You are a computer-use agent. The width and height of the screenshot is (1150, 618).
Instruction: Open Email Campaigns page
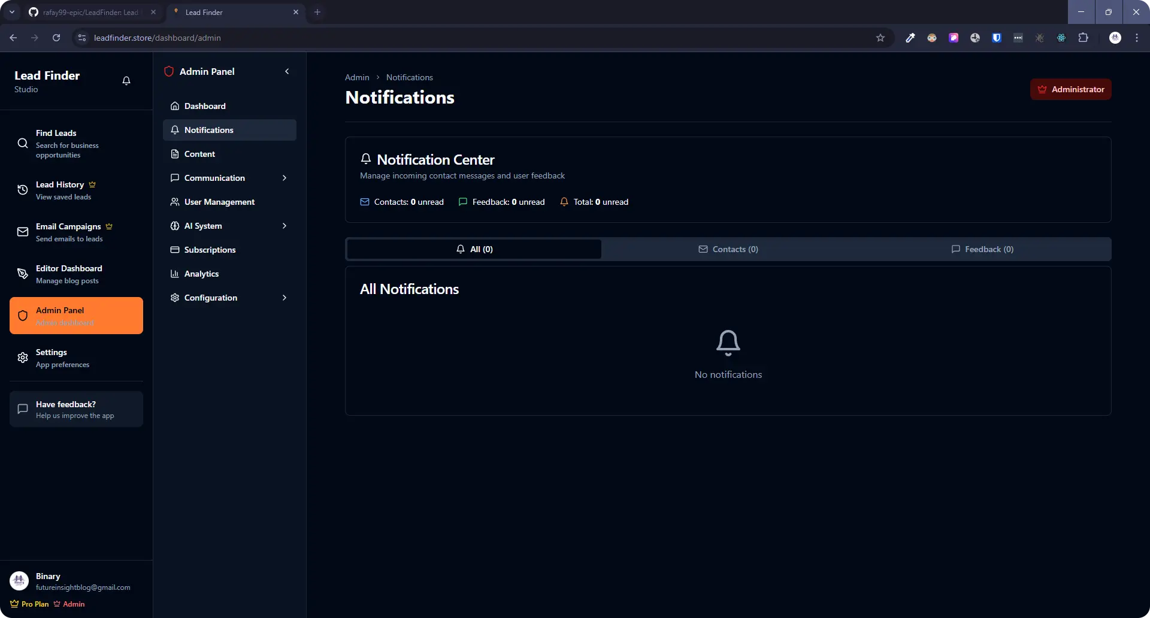(x=76, y=232)
